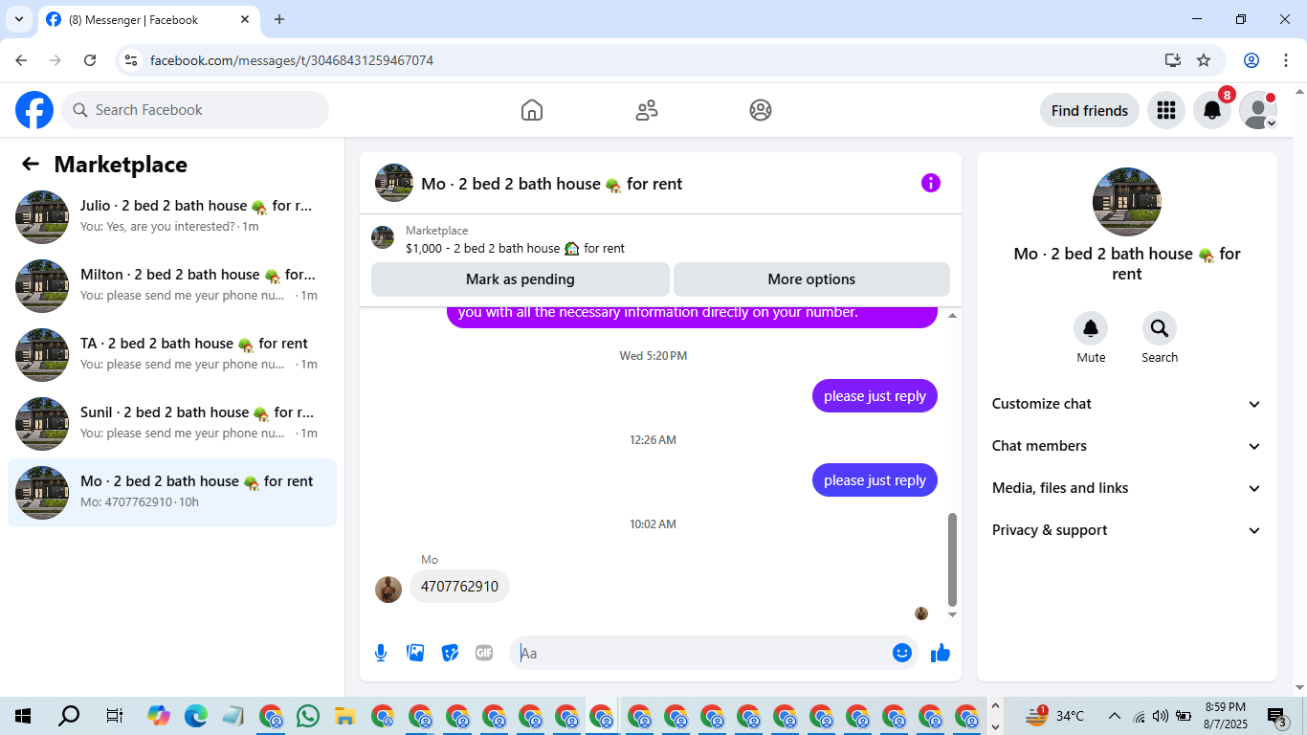This screenshot has width=1307, height=735.
Task: Send a thumbs-up like
Action: click(x=941, y=653)
